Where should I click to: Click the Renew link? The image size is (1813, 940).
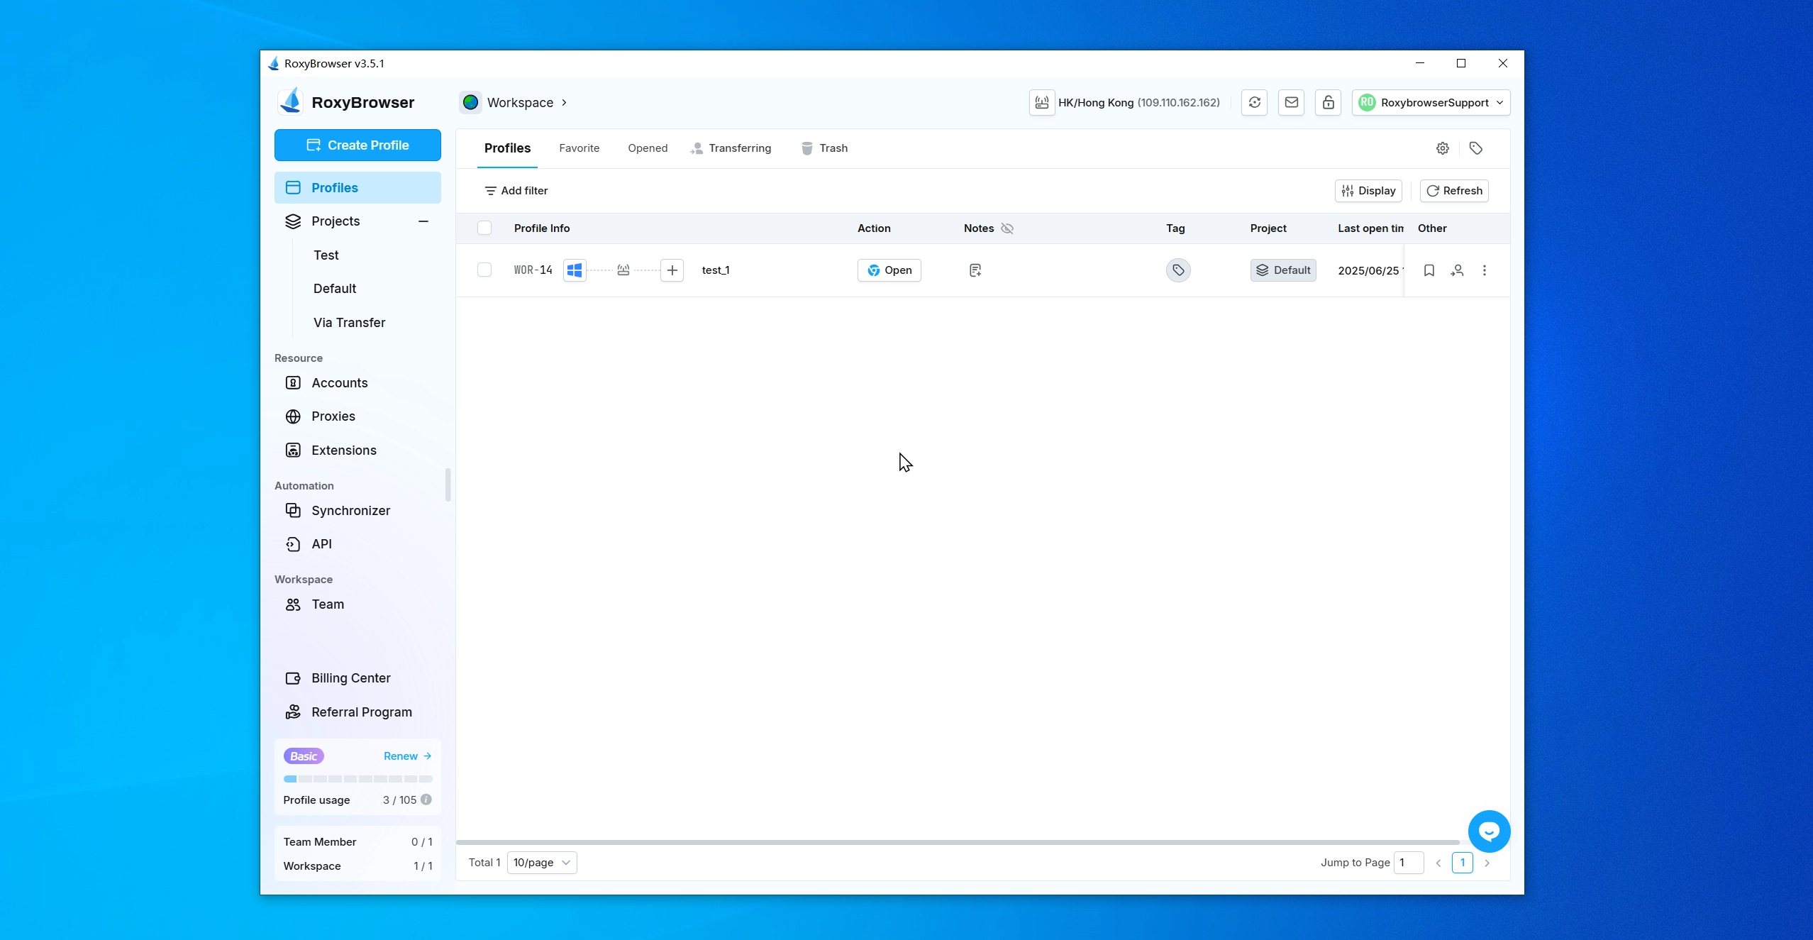pos(407,756)
